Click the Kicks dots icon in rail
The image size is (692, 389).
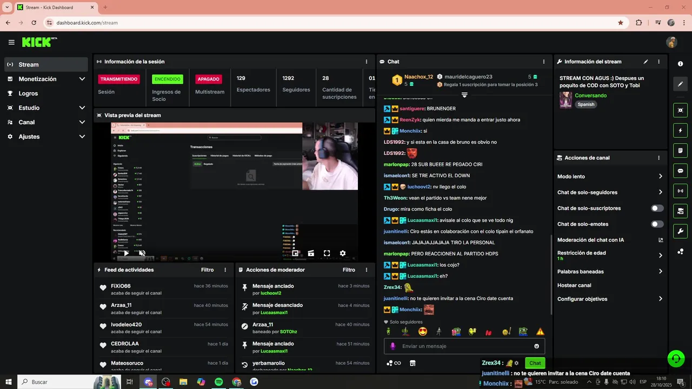click(680, 251)
